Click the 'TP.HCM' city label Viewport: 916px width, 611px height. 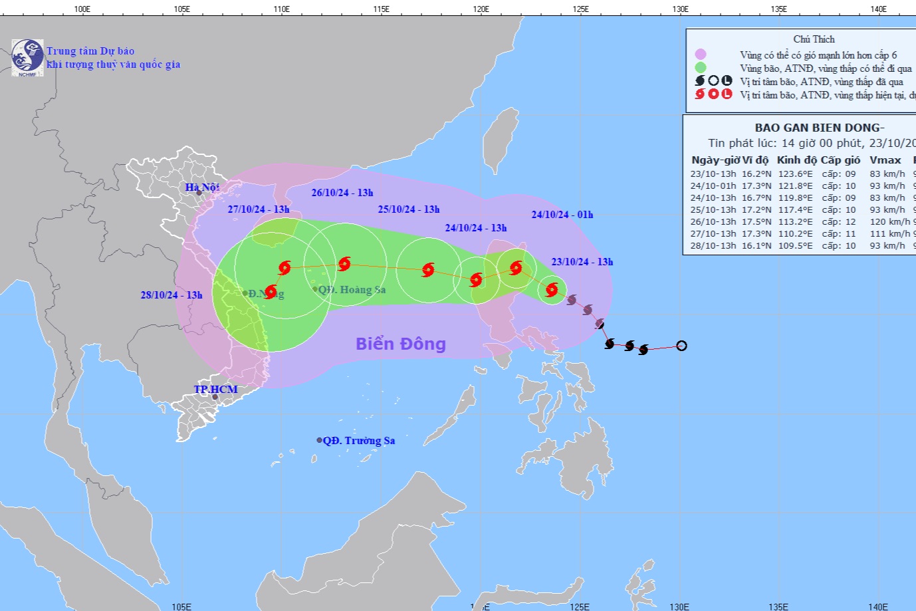(215, 390)
